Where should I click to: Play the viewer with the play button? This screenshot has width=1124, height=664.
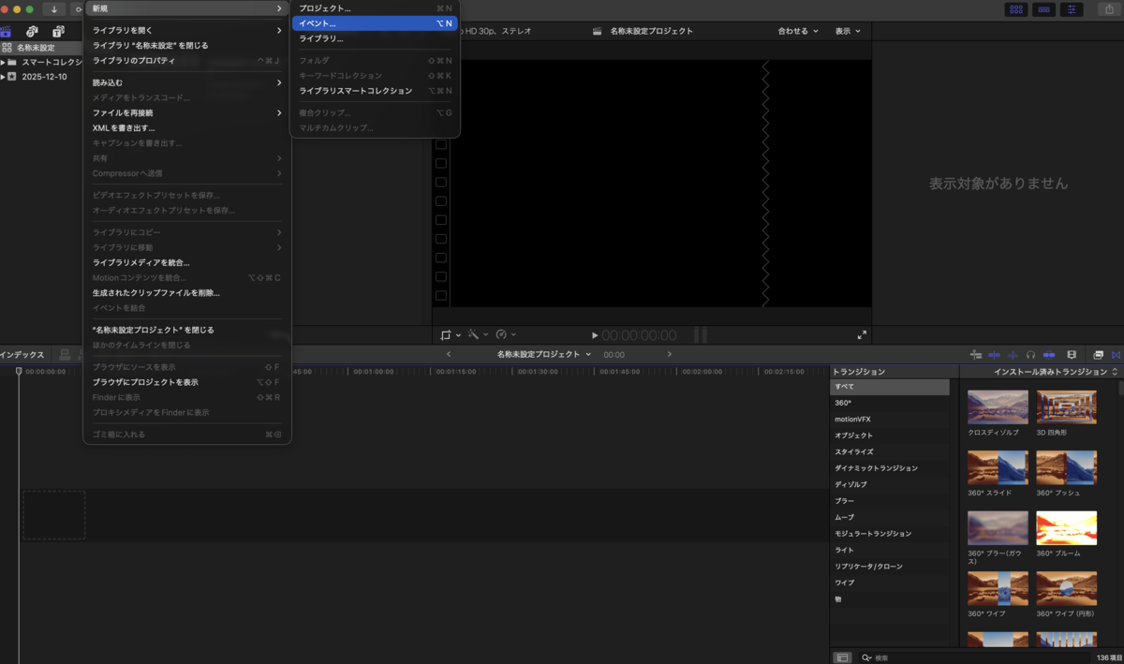pyautogui.click(x=595, y=335)
